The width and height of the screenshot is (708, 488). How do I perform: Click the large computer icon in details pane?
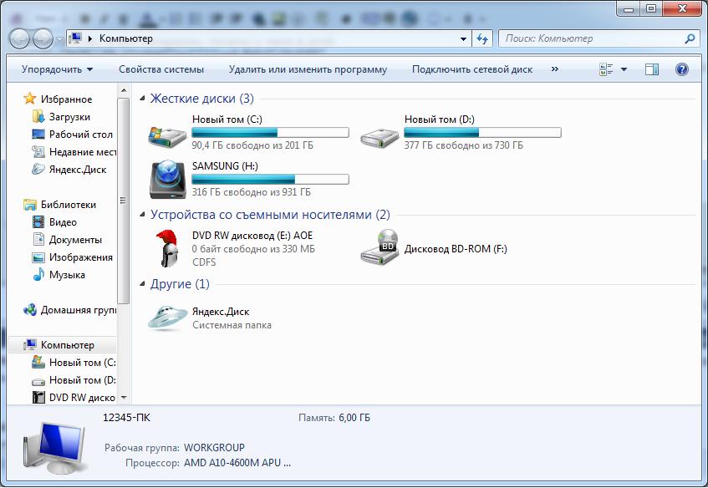pos(54,447)
